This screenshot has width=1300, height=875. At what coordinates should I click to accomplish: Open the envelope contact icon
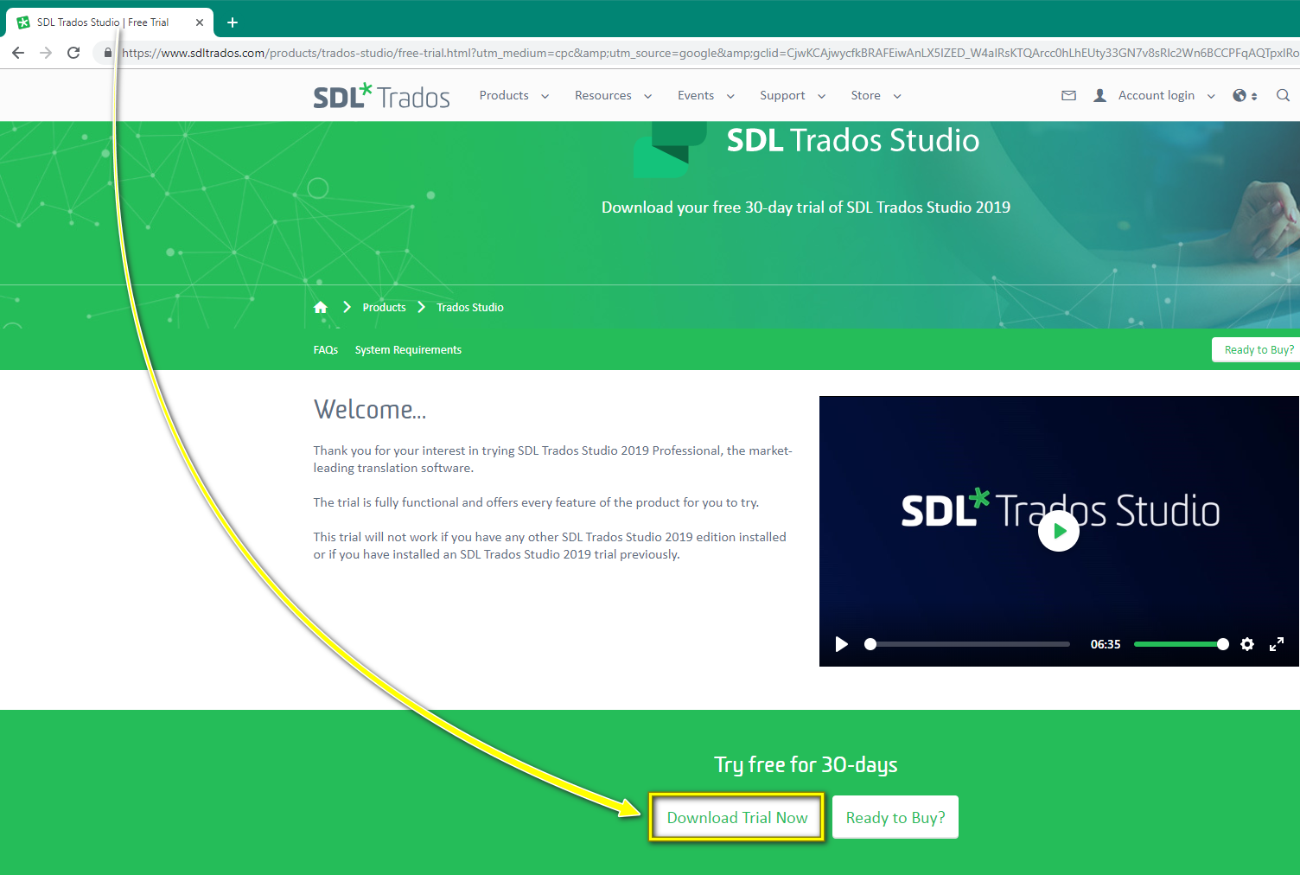coord(1068,96)
